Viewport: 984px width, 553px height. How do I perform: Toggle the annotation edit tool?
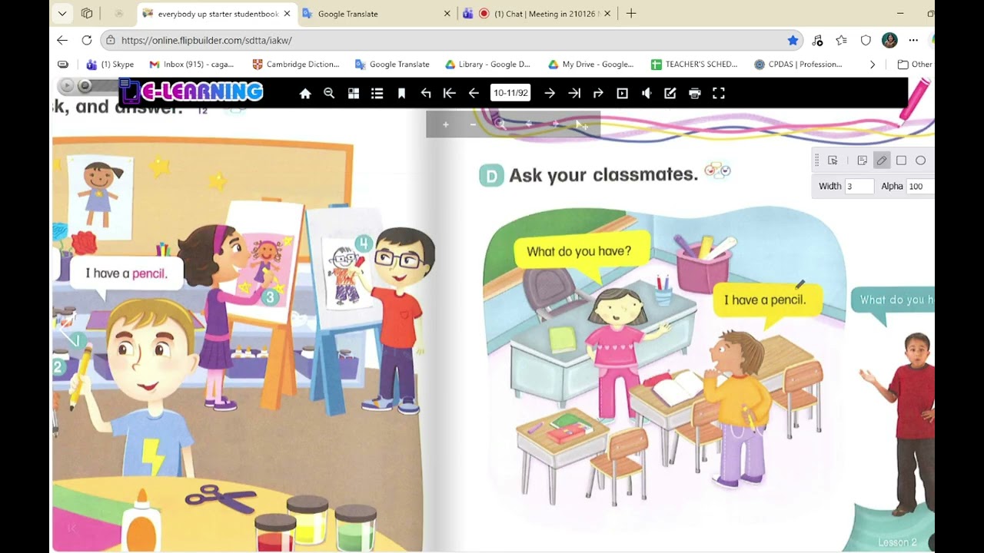(x=670, y=93)
